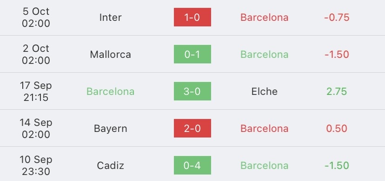Select the Mallorca team name
Image resolution: width=385 pixels, height=181 pixels.
coord(110,54)
